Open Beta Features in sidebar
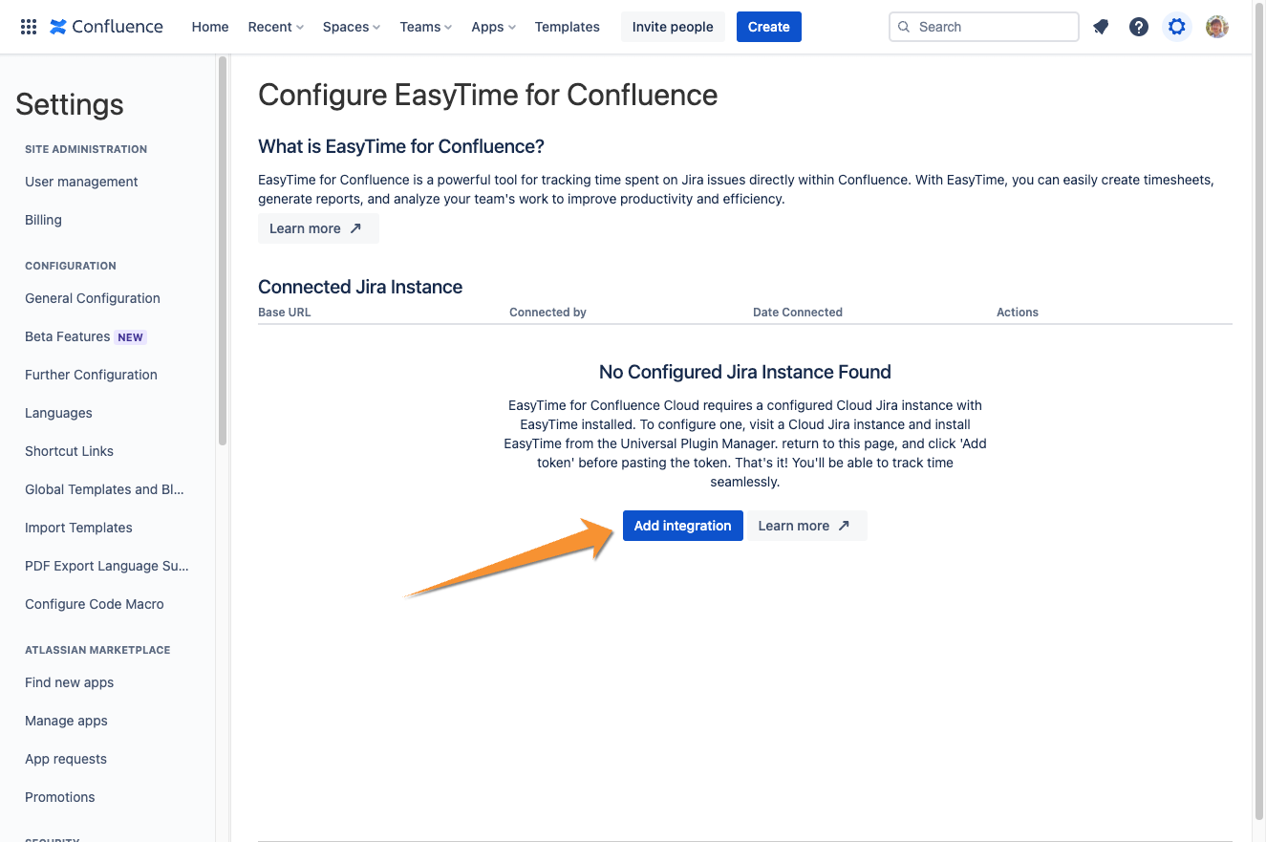 pos(67,336)
